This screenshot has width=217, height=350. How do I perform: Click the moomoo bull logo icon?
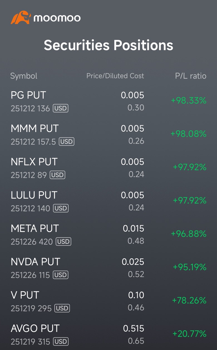pos(21,18)
